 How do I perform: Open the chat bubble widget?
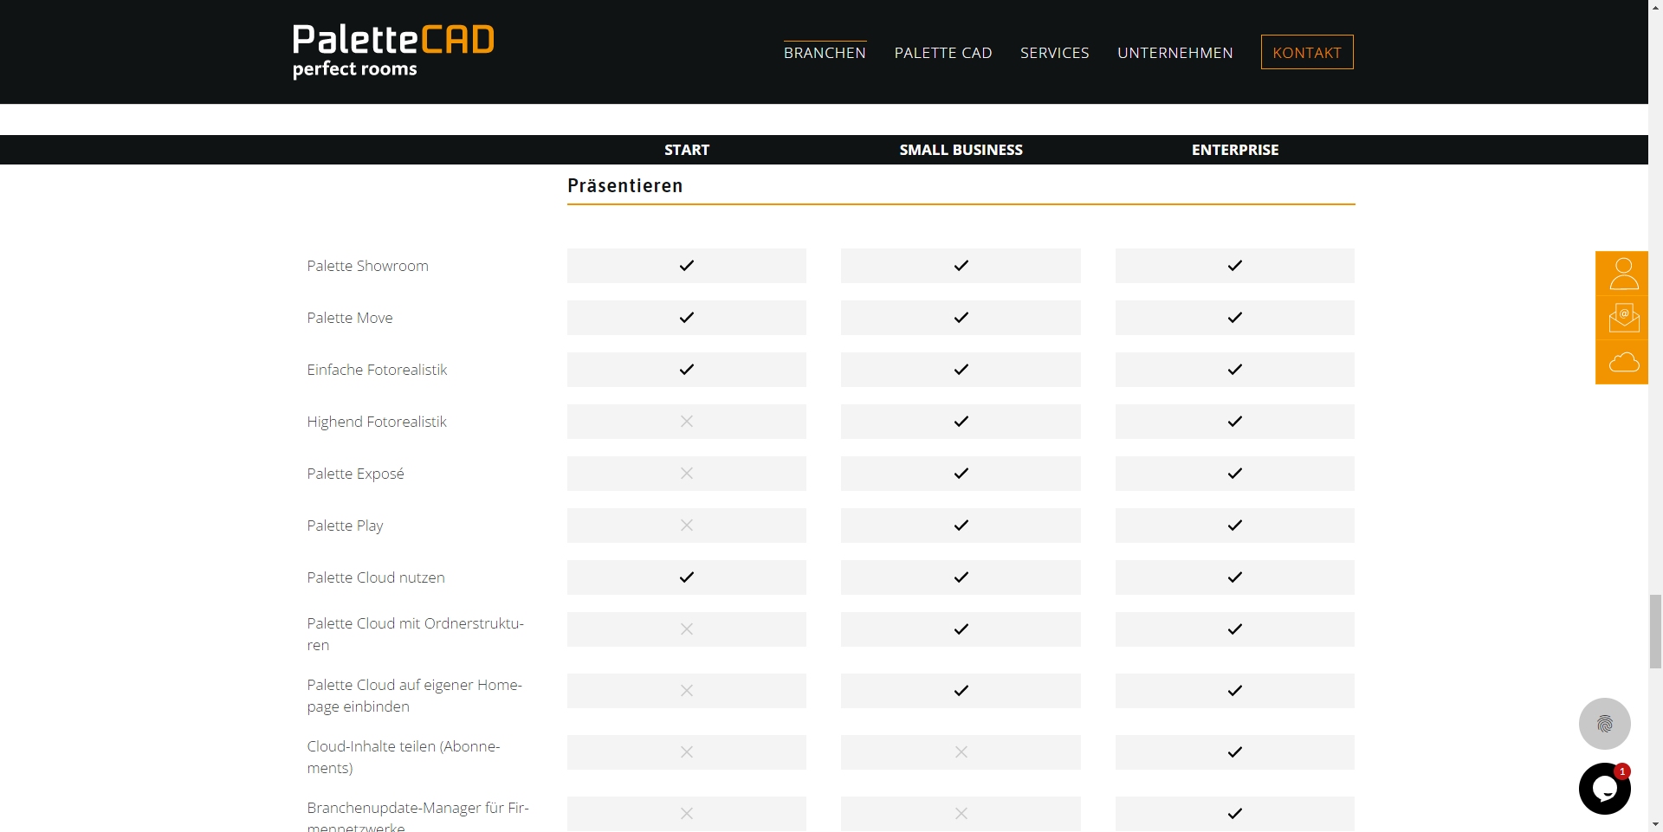pos(1604,789)
